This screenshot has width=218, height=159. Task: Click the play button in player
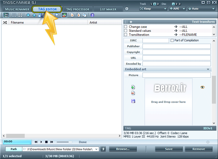point(41,142)
